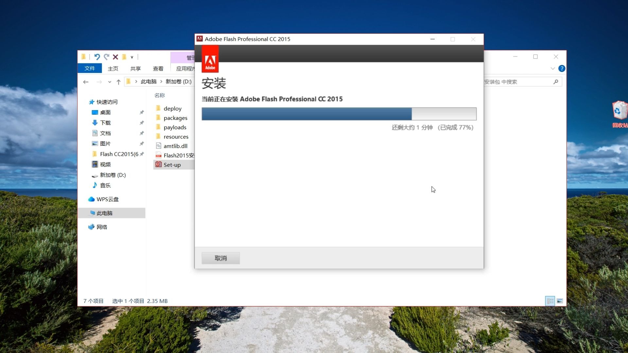Switch to details view icon in status bar
This screenshot has height=353, width=628.
click(550, 301)
